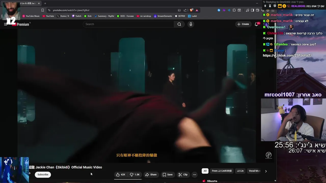This screenshot has height=183, width=326.
Task: Open the Kick bookmark
Action: [88, 16]
